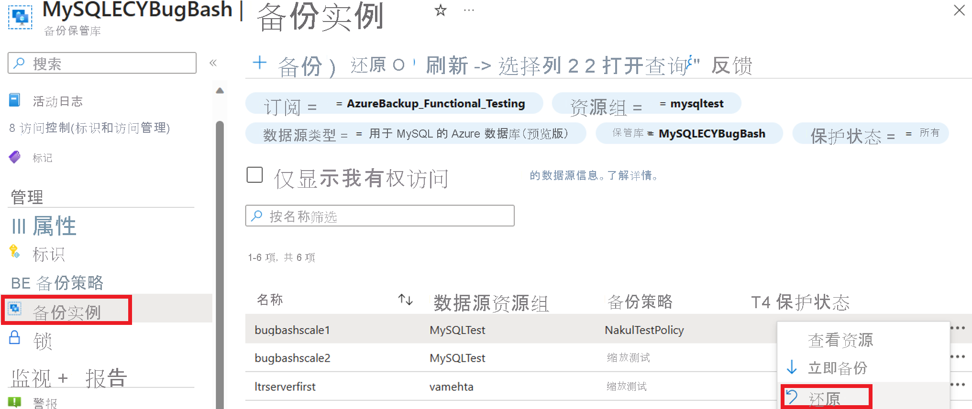This screenshot has height=409, width=972.
Task: Click the green Alerts icon
Action: click(15, 402)
